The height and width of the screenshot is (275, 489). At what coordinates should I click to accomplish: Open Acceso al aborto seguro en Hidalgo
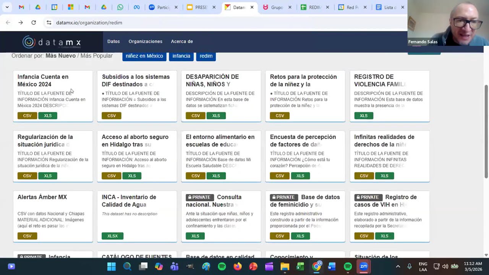[135, 141]
